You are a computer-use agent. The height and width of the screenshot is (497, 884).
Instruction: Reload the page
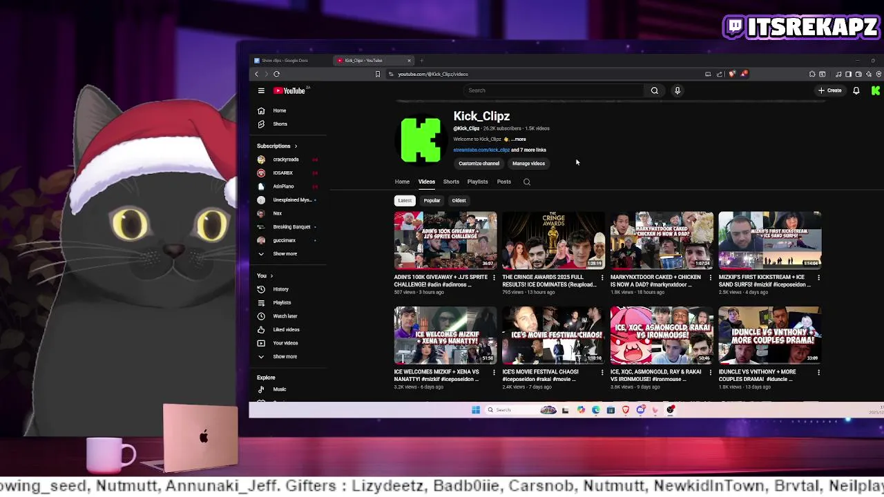(276, 74)
